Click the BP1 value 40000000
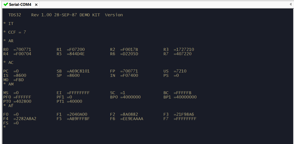The width and height of the screenshot is (294, 144). [x=186, y=97]
